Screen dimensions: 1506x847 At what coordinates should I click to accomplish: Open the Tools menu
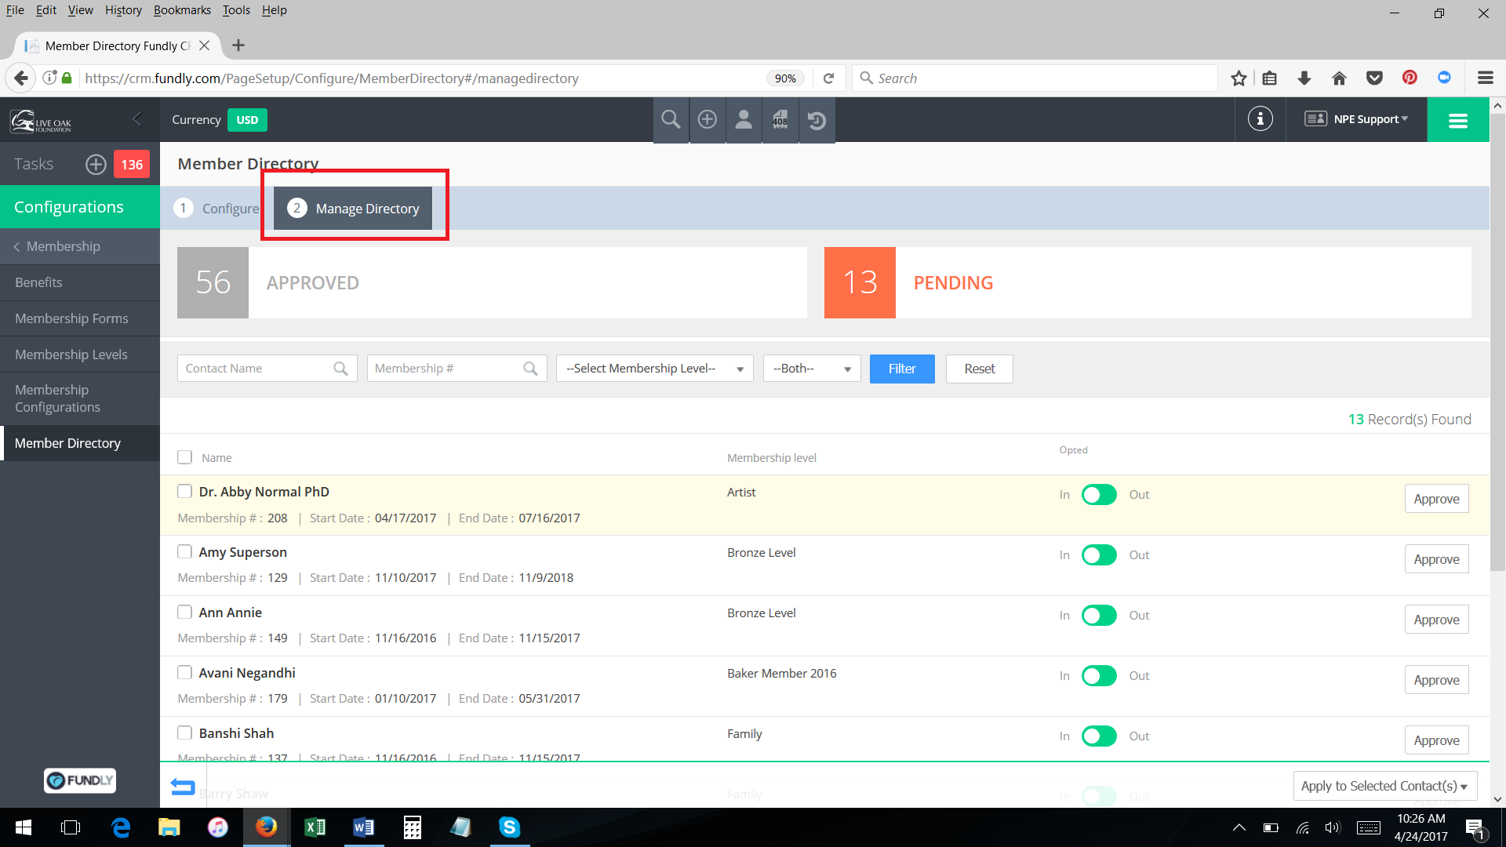[236, 10]
